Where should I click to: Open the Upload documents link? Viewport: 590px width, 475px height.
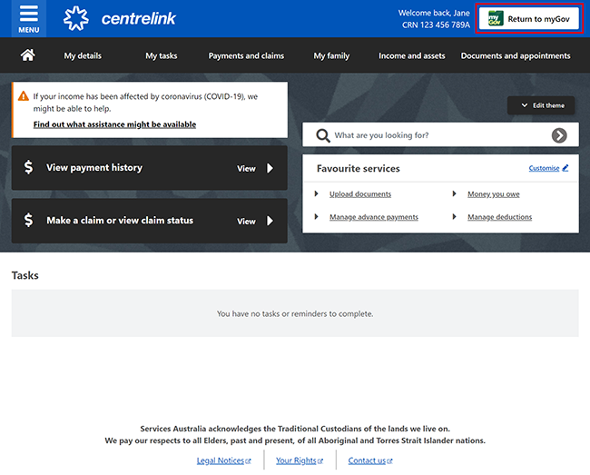pos(359,194)
